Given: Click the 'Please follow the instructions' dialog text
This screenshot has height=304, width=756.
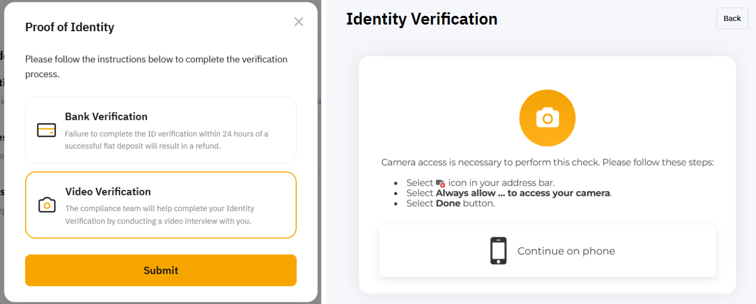Looking at the screenshot, I should point(156,67).
